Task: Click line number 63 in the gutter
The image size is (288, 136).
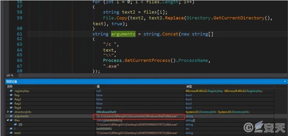Action: [x=20, y=44]
